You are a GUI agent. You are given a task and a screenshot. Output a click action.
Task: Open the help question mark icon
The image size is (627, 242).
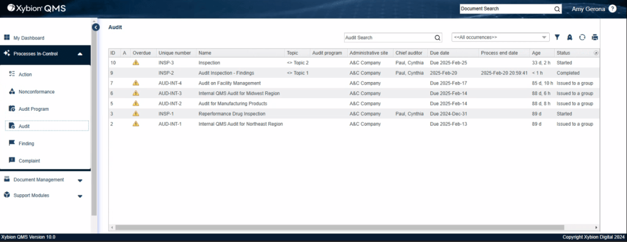(x=612, y=9)
